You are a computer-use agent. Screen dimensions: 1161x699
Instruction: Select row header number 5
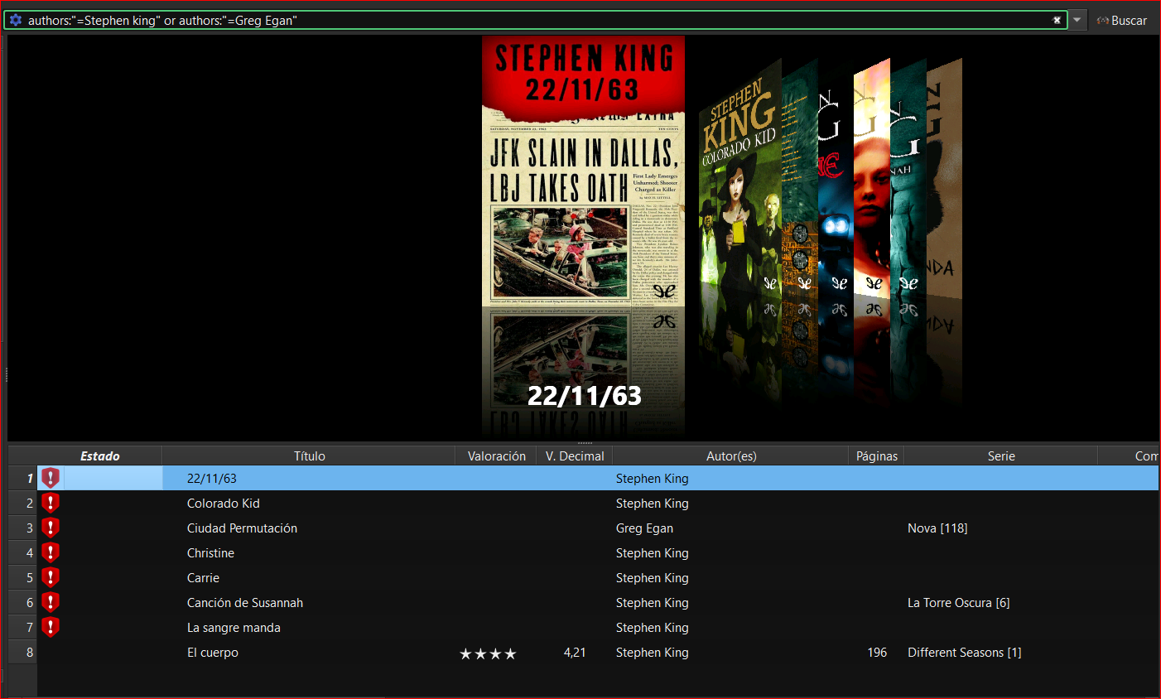(23, 577)
